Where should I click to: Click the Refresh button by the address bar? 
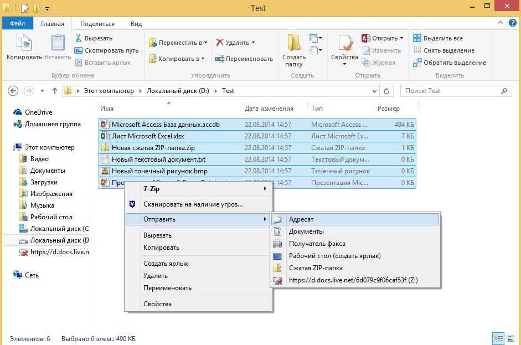click(x=386, y=91)
